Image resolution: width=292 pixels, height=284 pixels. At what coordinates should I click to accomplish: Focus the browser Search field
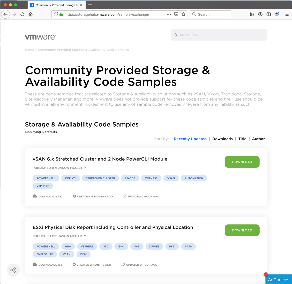click(x=211, y=14)
